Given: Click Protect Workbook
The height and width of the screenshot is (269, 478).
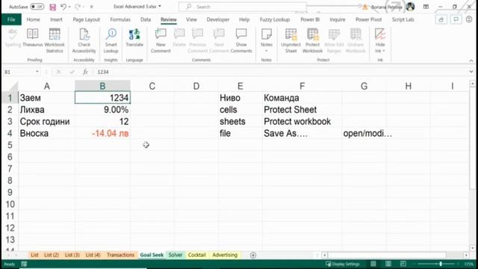Looking at the screenshot, I should pos(312,40).
